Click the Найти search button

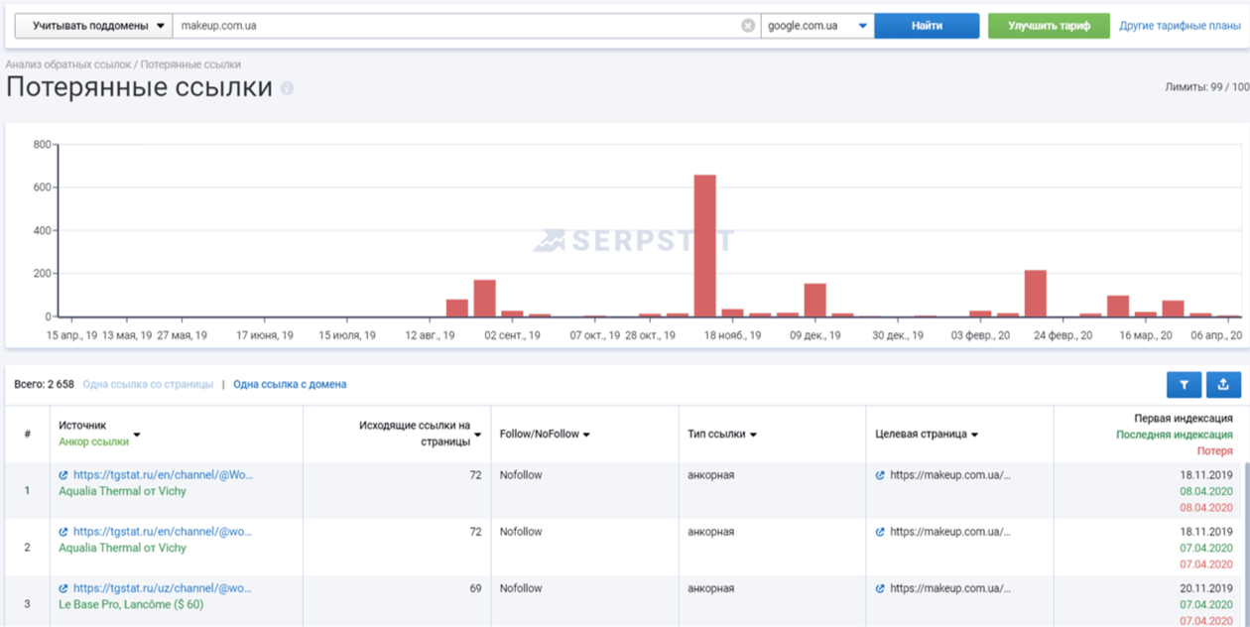click(927, 26)
